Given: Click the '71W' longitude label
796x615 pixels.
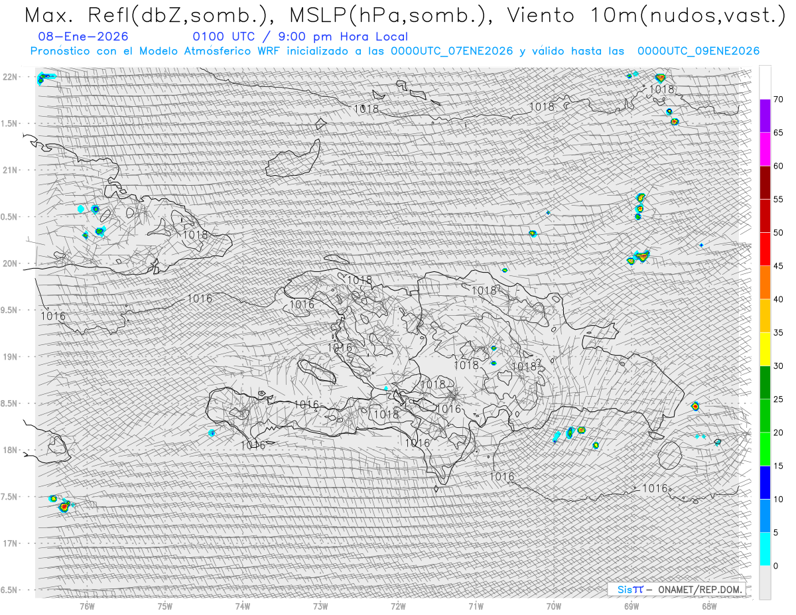Looking at the screenshot, I should (476, 606).
